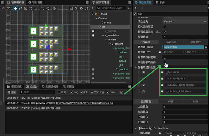Collapse the 列表项组件全览 section
The height and width of the screenshot is (136, 209).
point(136,68)
